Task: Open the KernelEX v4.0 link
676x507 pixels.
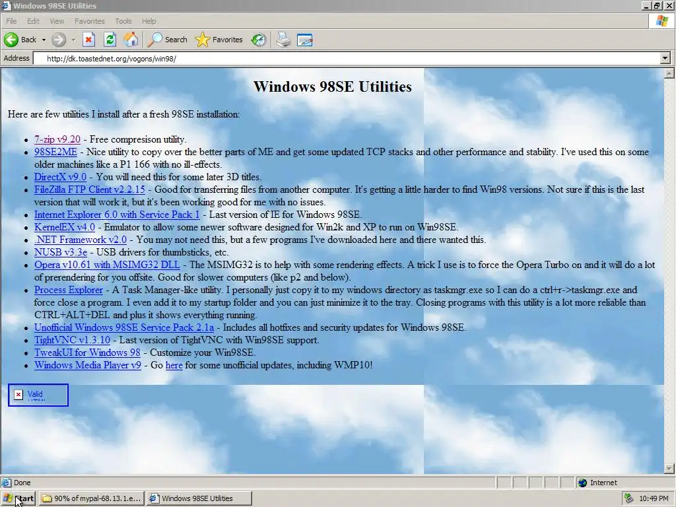Action: click(65, 227)
